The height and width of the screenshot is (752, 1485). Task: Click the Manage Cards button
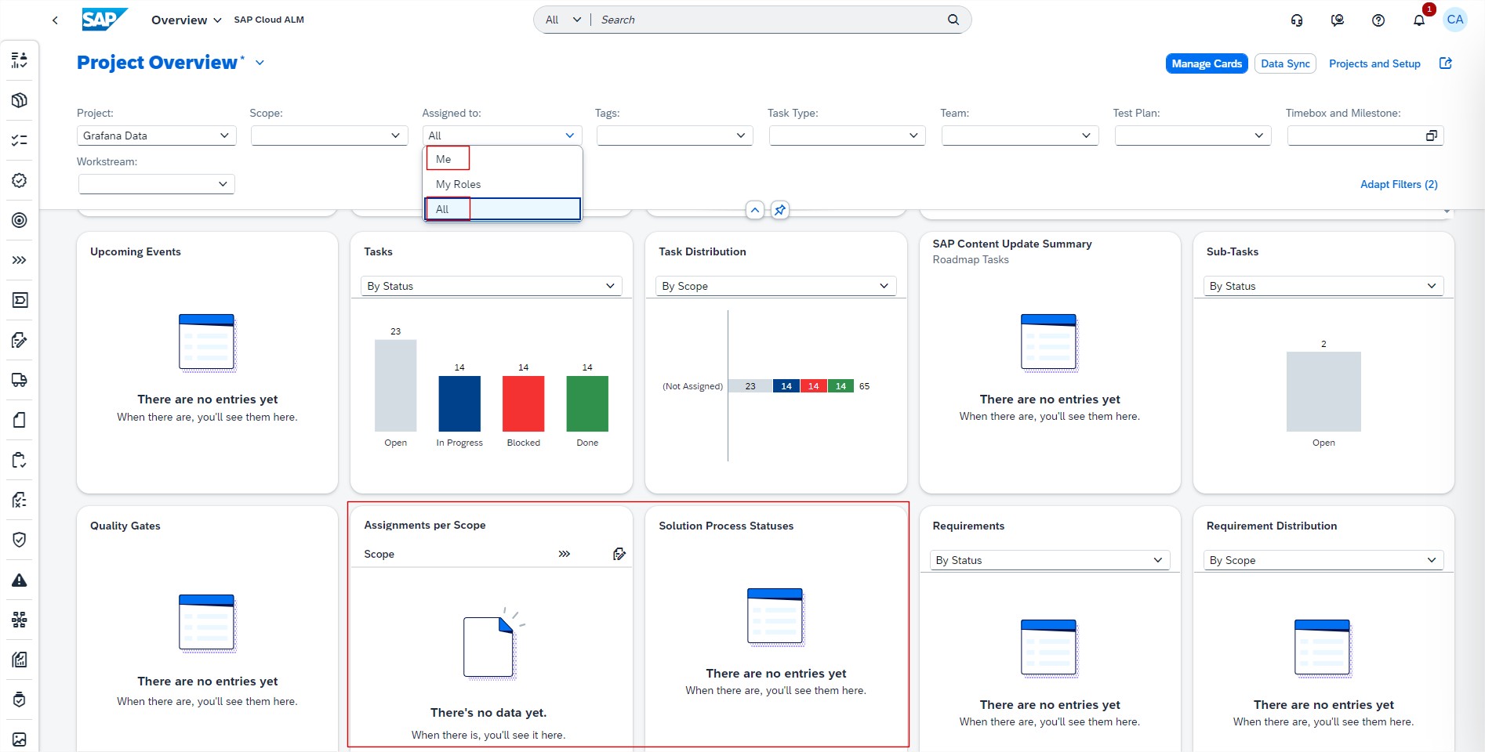[x=1206, y=63]
